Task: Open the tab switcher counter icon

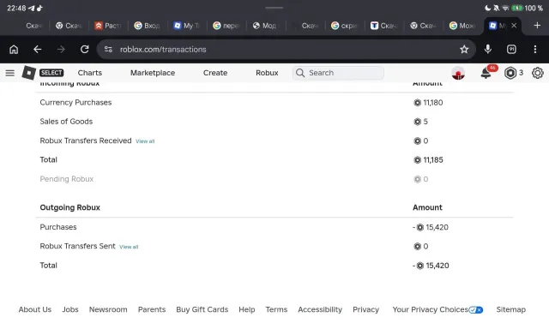Action: (511, 50)
